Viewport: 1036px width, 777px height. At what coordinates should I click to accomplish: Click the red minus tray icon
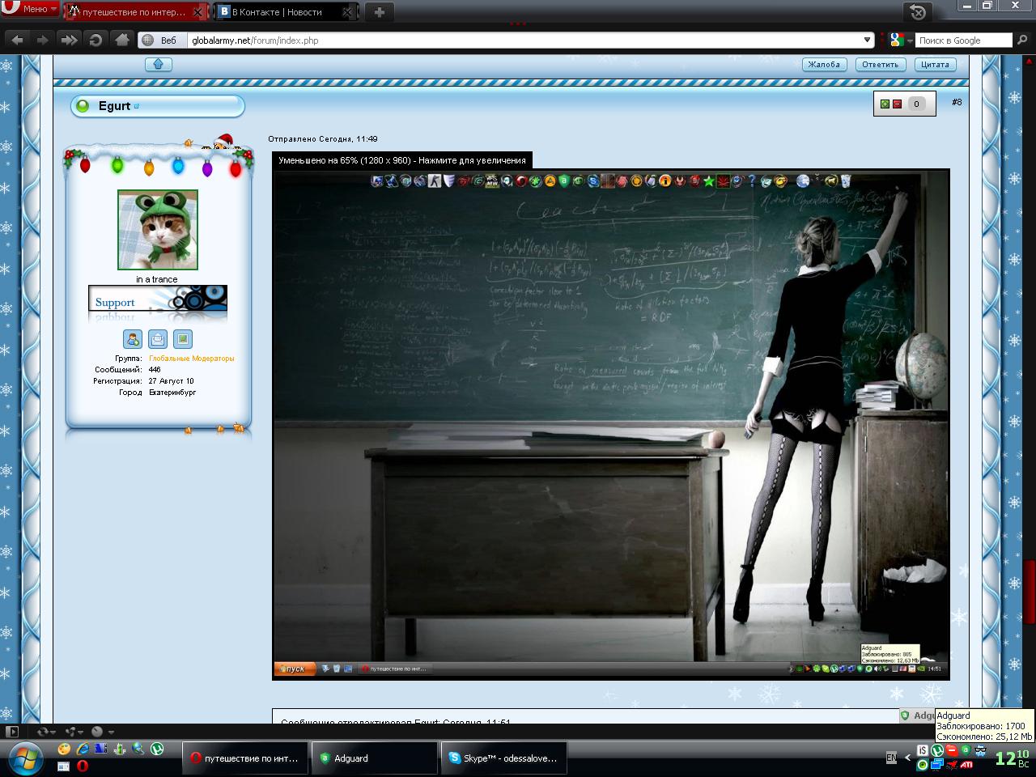(952, 750)
